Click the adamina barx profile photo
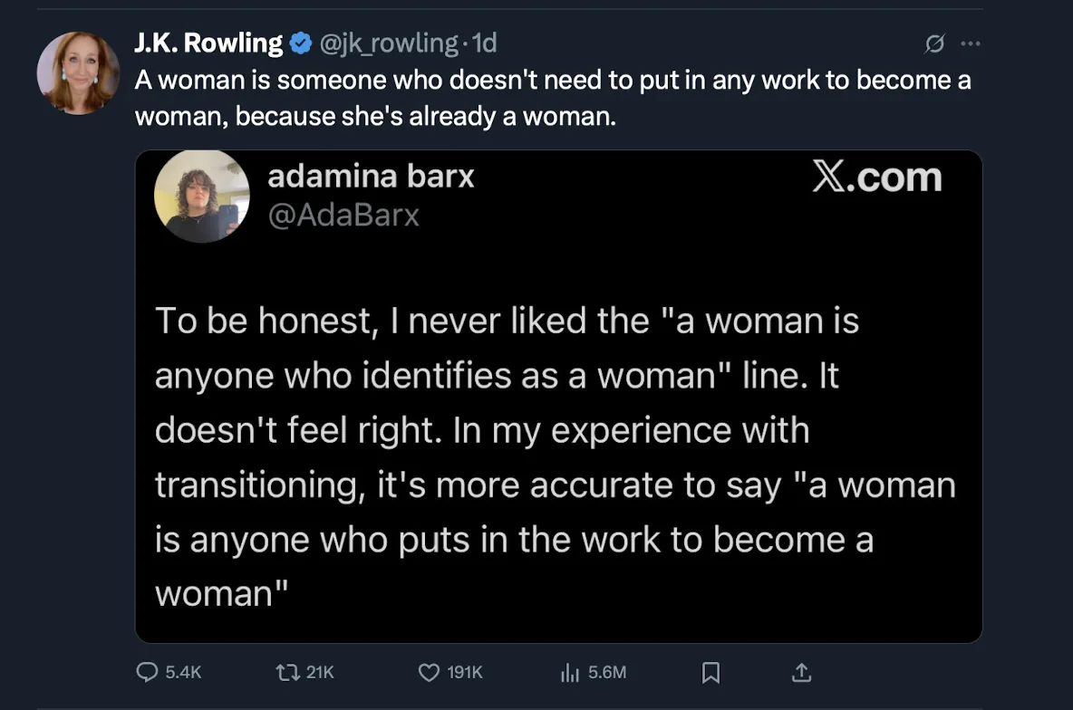 click(x=202, y=197)
